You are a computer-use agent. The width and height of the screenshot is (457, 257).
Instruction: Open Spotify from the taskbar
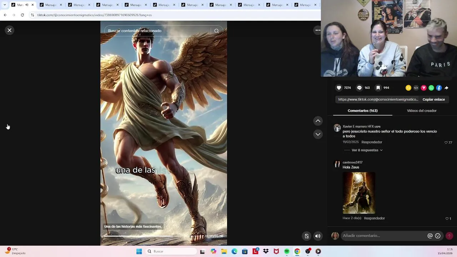coord(287,251)
